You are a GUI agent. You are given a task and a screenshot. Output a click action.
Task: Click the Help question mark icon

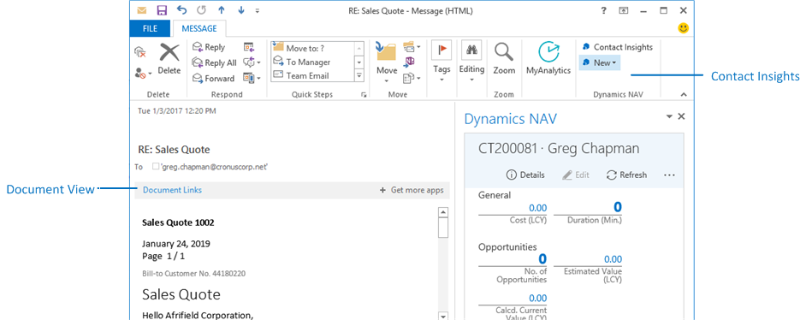tap(603, 11)
